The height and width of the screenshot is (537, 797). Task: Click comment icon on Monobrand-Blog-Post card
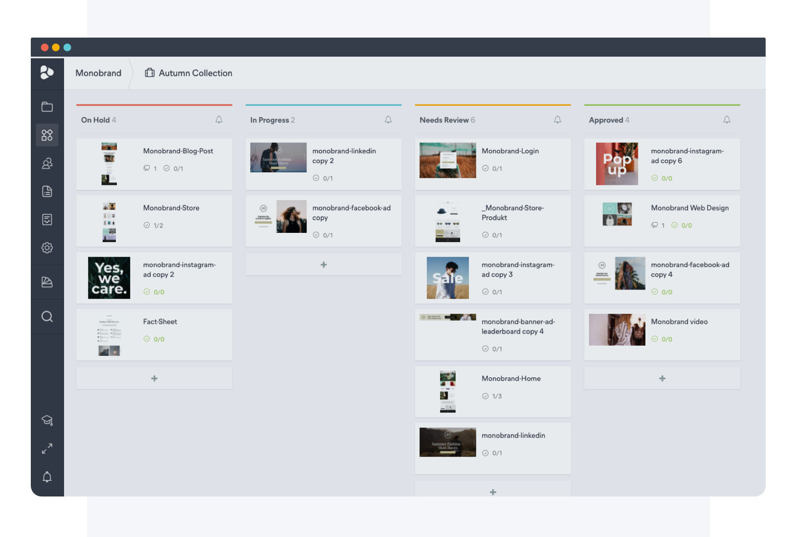[147, 168]
